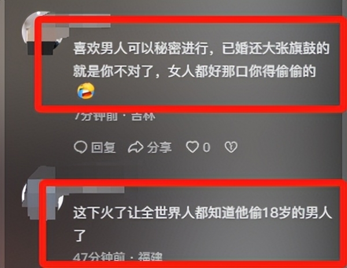347x268 pixels.
Task: Like the first comment with heart icon
Action: [192, 147]
